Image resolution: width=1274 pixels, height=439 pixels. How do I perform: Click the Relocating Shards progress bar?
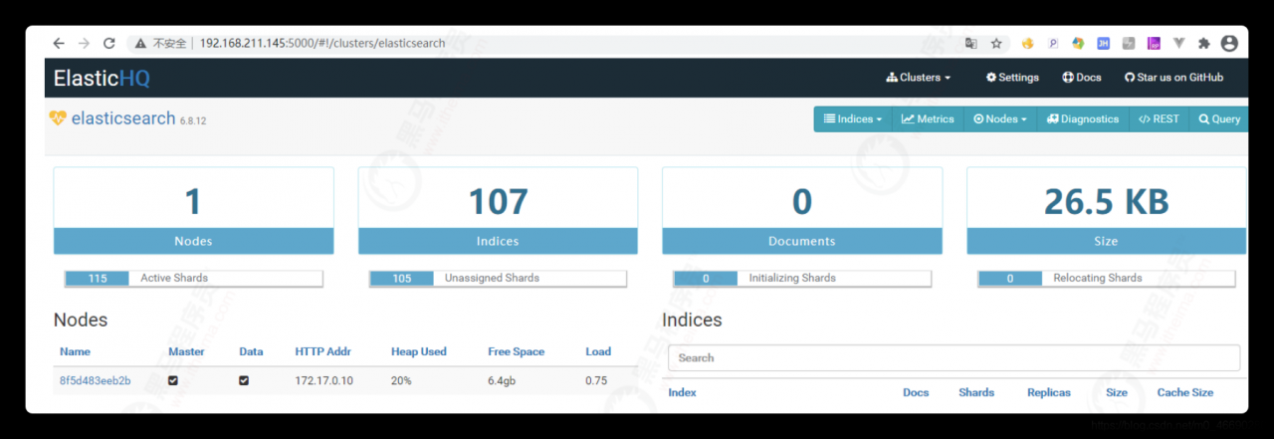[x=1107, y=279]
